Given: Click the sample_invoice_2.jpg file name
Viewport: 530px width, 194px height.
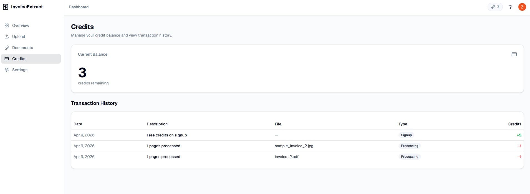Looking at the screenshot, I should pyautogui.click(x=294, y=146).
